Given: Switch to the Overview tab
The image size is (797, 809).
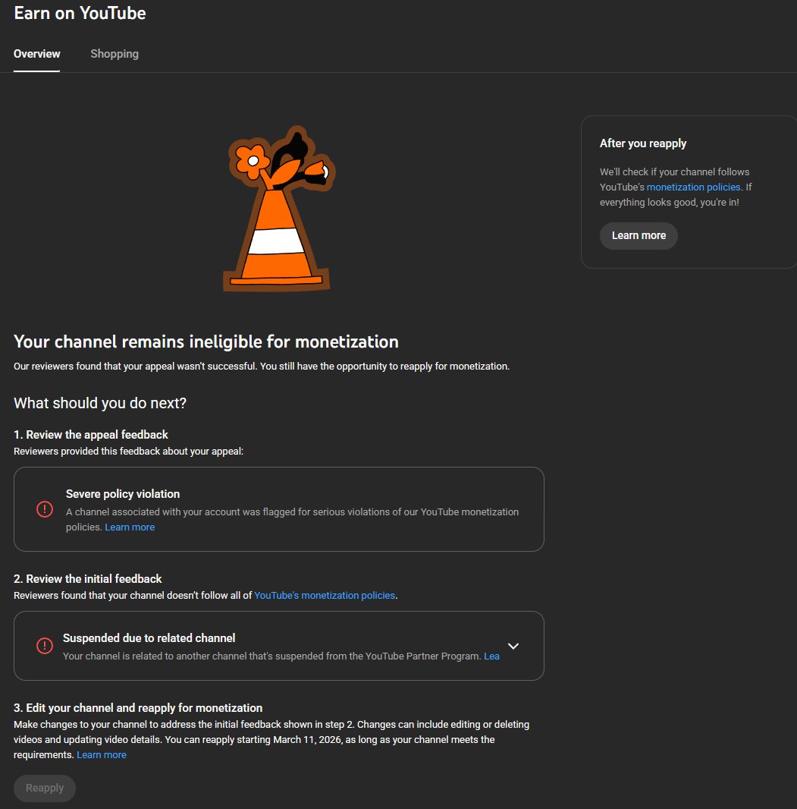Looking at the screenshot, I should (x=36, y=54).
